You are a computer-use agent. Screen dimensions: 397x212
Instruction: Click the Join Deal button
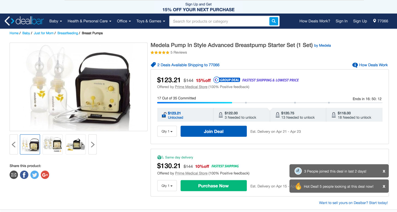point(213,131)
